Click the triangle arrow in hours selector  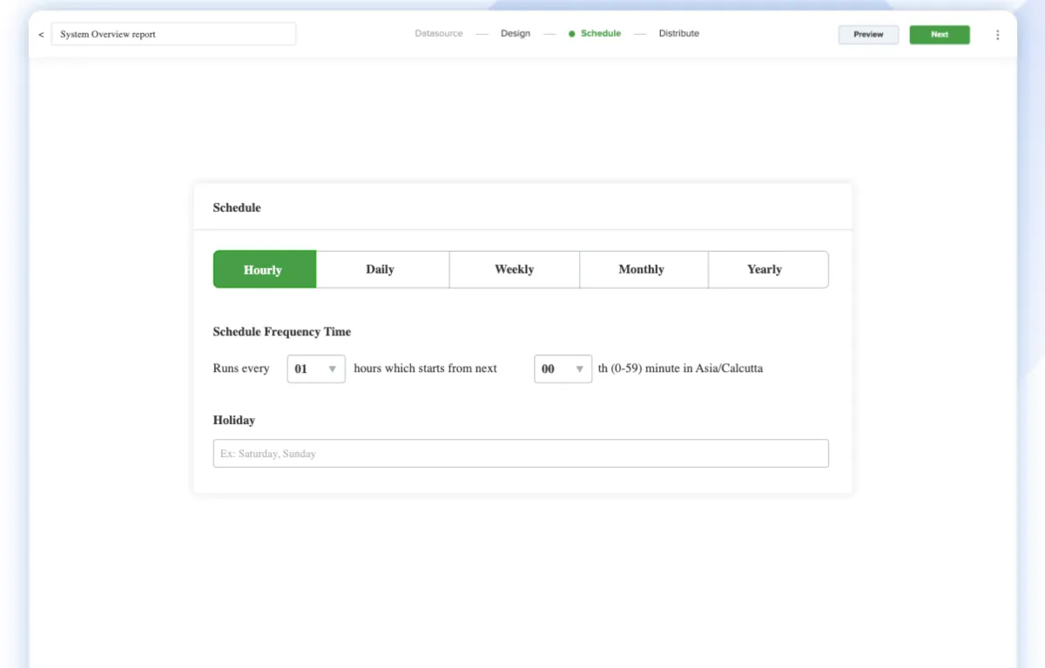click(332, 369)
